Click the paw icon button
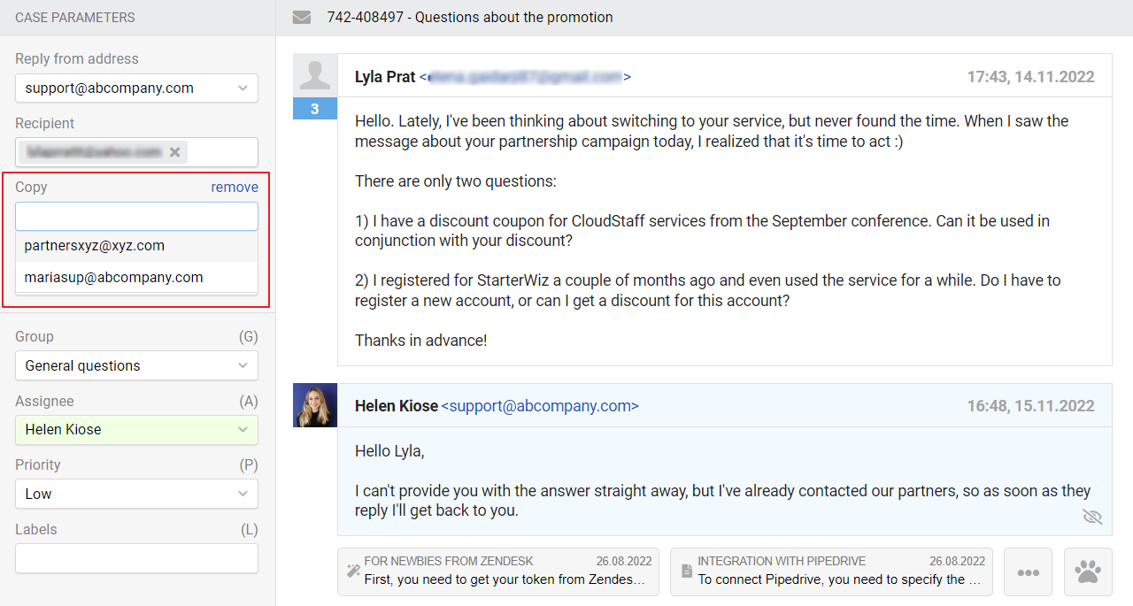1133x606 pixels. pos(1088,572)
